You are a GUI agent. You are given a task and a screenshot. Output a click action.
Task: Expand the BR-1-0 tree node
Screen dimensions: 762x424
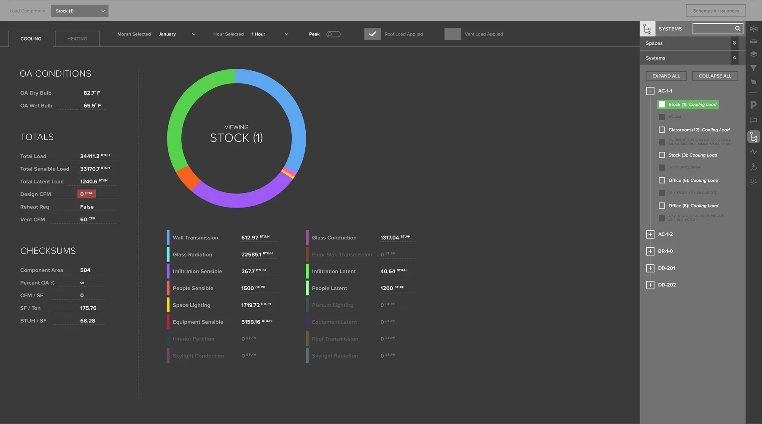click(650, 251)
